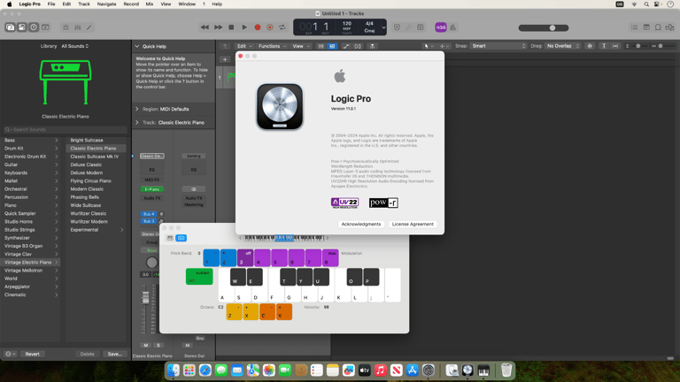680x382 pixels.
Task: Toggle the Waveform Zoom button
Action: coord(590,46)
